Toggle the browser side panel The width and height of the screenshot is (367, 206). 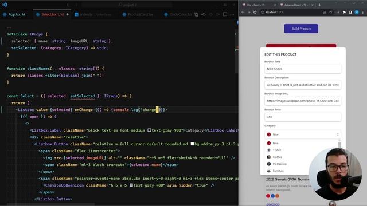[350, 13]
